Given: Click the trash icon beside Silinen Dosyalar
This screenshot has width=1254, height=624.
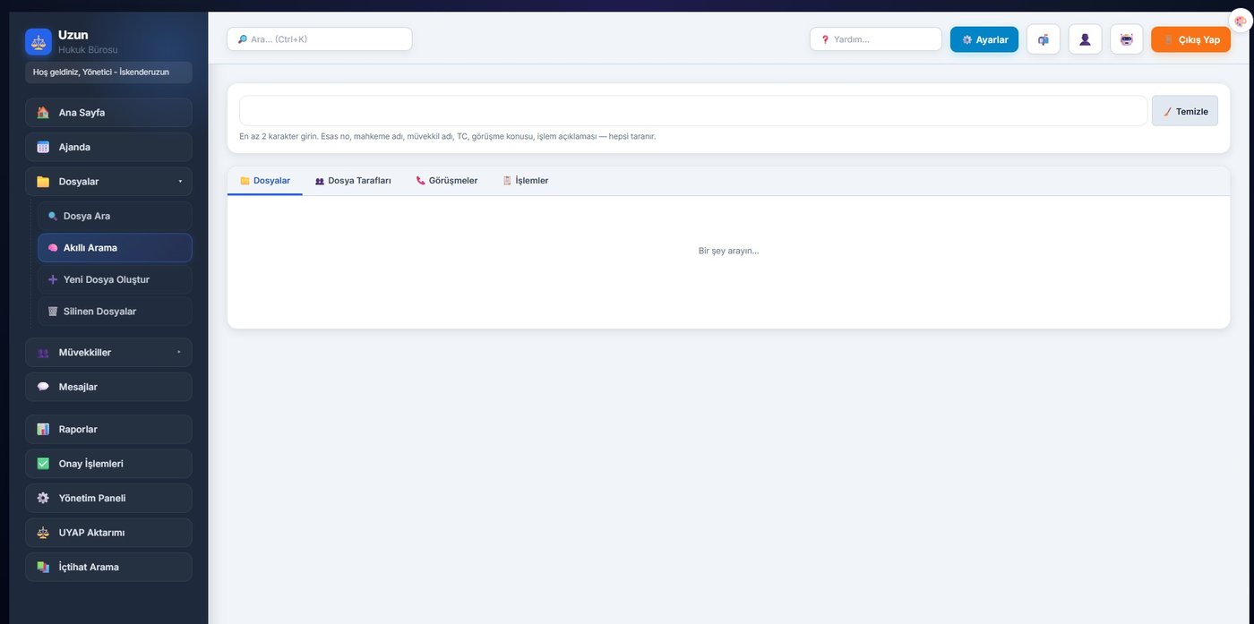Looking at the screenshot, I should pyautogui.click(x=53, y=312).
